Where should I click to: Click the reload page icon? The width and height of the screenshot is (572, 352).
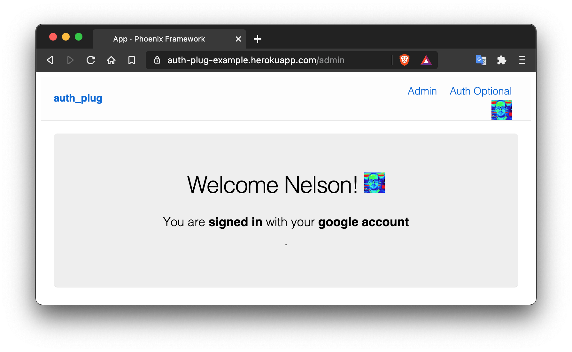[91, 60]
